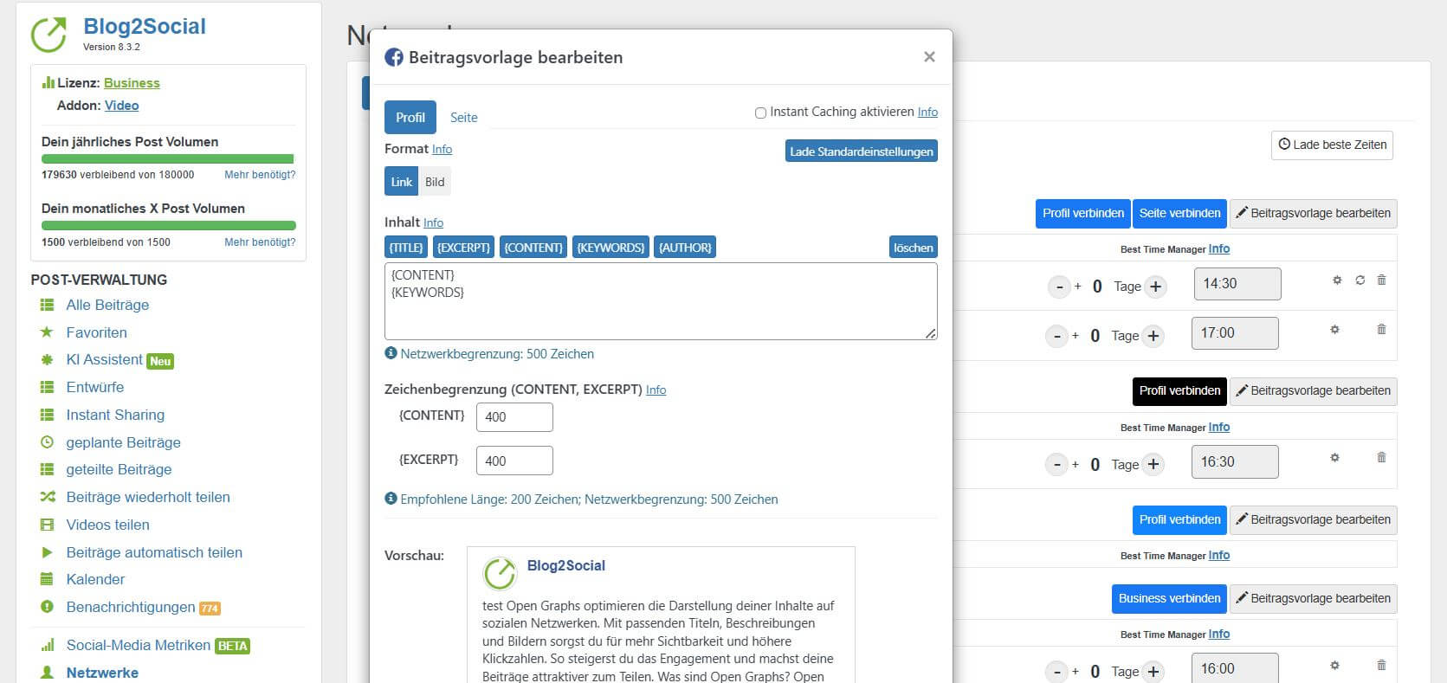The height and width of the screenshot is (683, 1447).
Task: Click the gear icon in the 16:30 row
Action: (1334, 457)
